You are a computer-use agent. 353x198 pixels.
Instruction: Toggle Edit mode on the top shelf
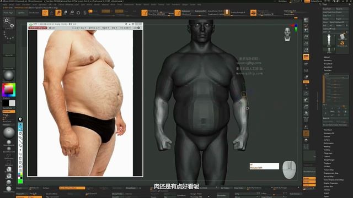point(45,13)
